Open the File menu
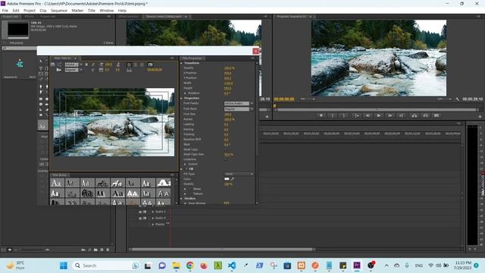The height and width of the screenshot is (273, 485). pyautogui.click(x=5, y=11)
